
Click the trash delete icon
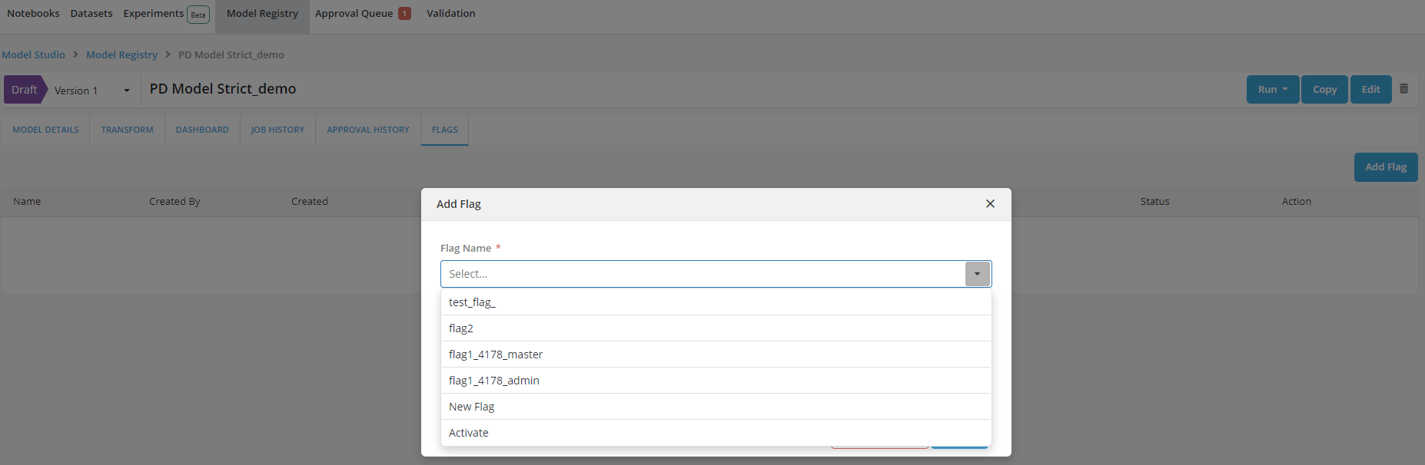pos(1403,89)
